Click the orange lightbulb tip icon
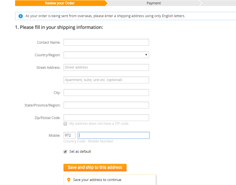The image size is (236, 185). pos(68,180)
